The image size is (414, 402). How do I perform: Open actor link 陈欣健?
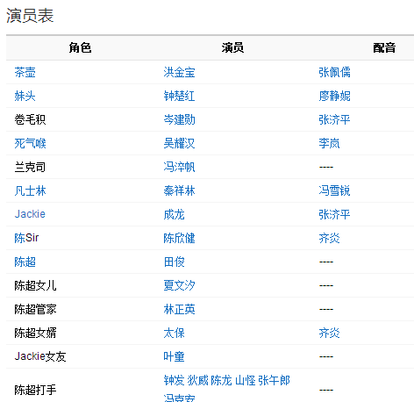179,238
